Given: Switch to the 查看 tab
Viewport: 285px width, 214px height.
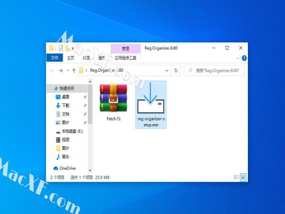Looking at the screenshot, I should click(x=102, y=58).
